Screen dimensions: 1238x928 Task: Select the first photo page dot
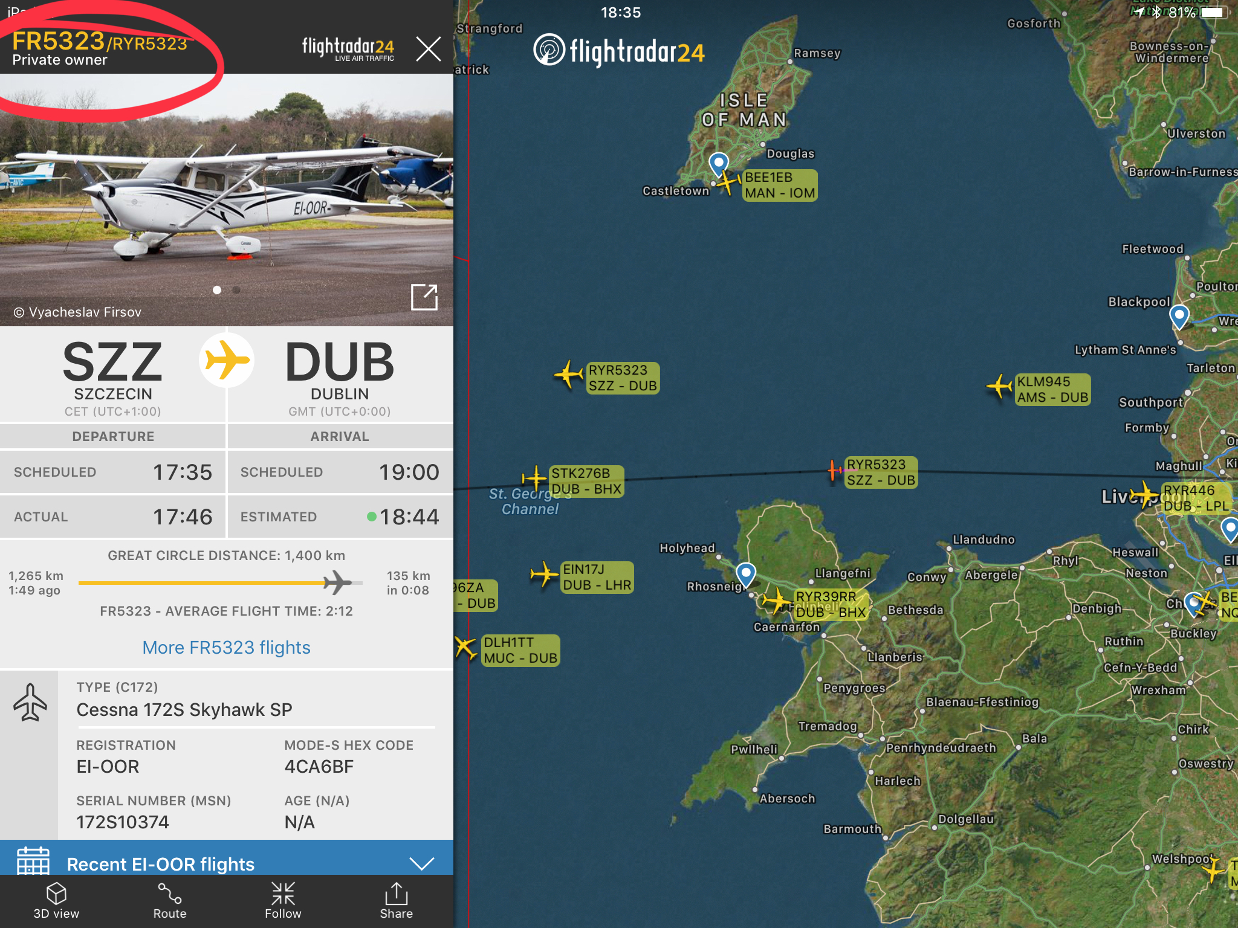click(217, 290)
